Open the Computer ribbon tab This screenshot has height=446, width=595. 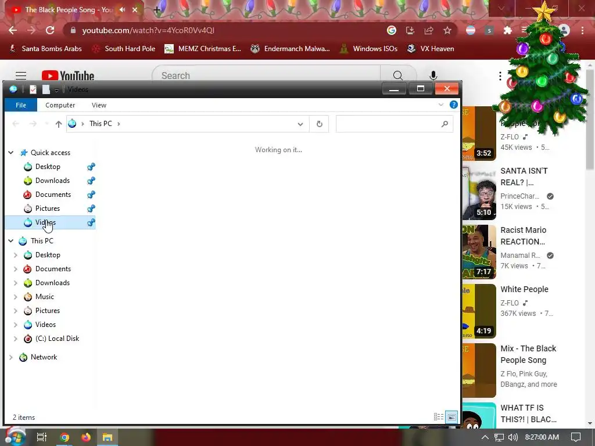click(x=60, y=105)
